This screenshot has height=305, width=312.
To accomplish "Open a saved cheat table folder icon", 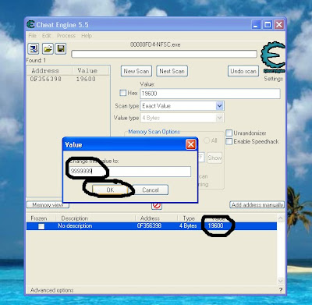I will tap(48, 48).
